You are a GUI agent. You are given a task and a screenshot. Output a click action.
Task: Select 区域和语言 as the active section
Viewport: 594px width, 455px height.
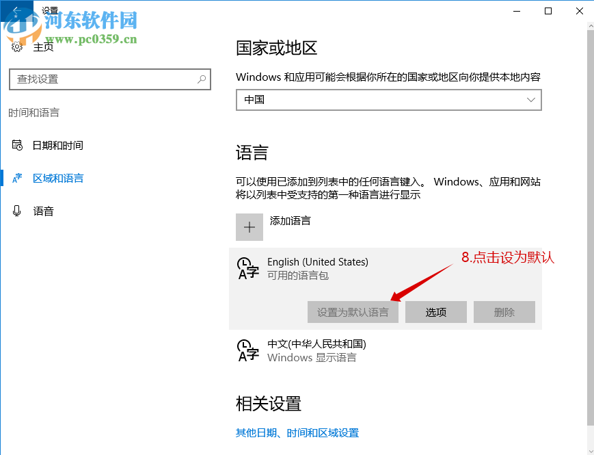point(58,178)
